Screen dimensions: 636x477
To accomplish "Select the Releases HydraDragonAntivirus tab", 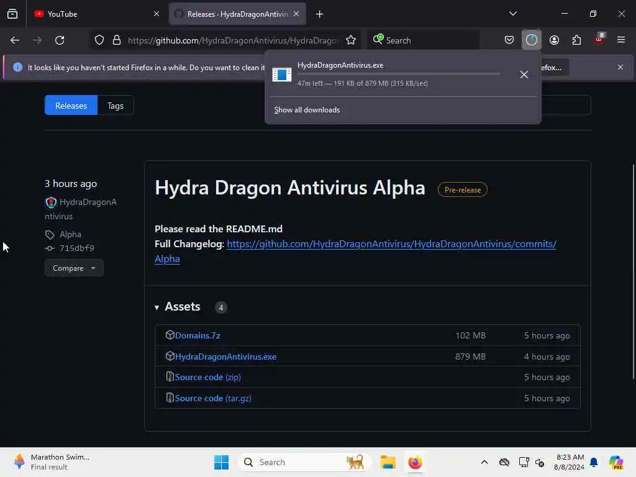I will pyautogui.click(x=237, y=14).
